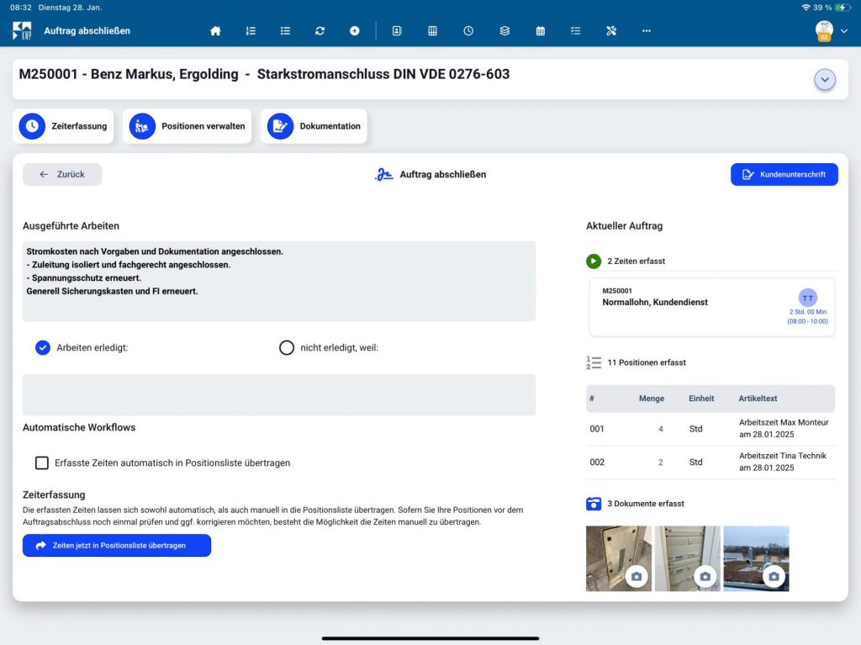Open the rooftop photo thumbnail
Viewport: 861px width, 645px height.
coord(756,558)
